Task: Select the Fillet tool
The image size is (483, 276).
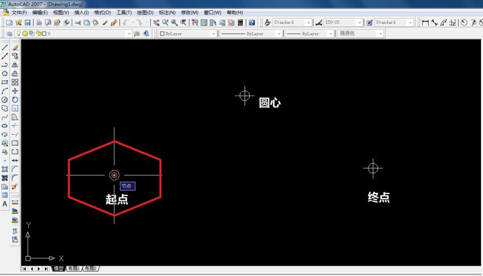Action: [x=15, y=178]
